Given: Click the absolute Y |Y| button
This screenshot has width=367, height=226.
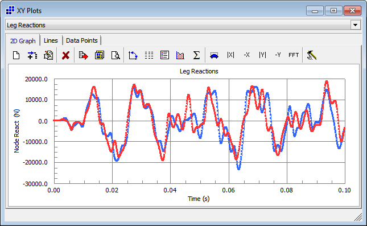Looking at the screenshot, I should (x=262, y=55).
